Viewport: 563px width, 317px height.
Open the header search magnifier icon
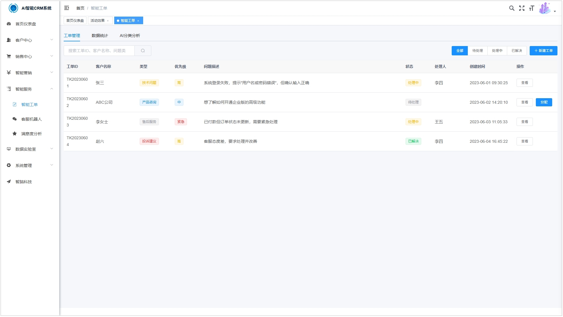click(512, 8)
